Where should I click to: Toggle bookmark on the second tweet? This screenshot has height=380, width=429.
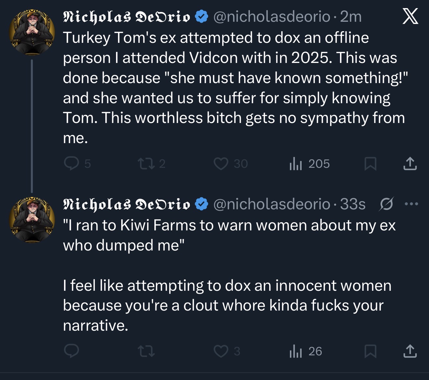pos(370,351)
